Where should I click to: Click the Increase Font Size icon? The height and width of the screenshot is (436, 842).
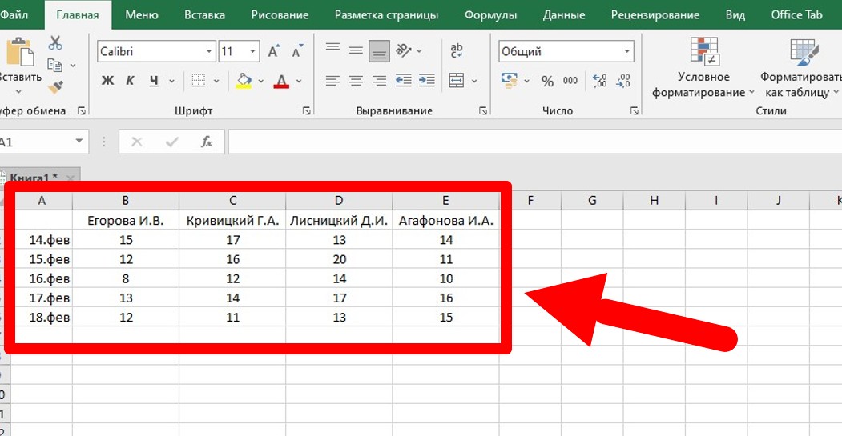[x=273, y=52]
